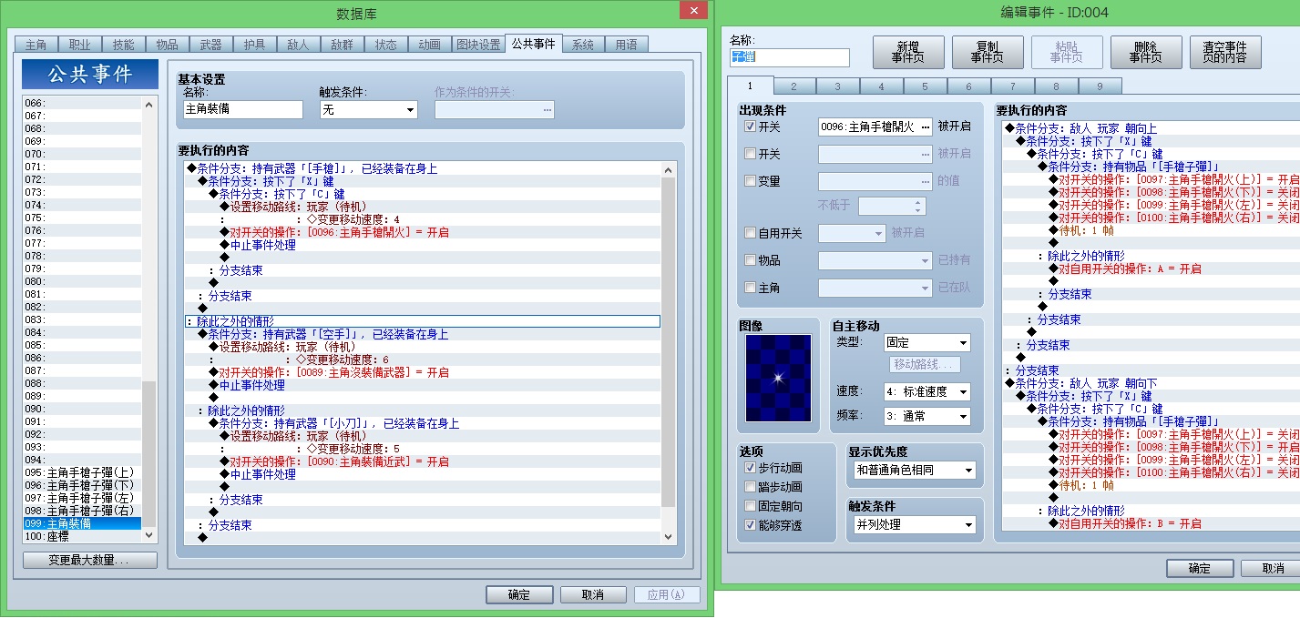Tick the 物品 item condition checkbox
Screen dimensions: 1300x618
click(x=751, y=260)
